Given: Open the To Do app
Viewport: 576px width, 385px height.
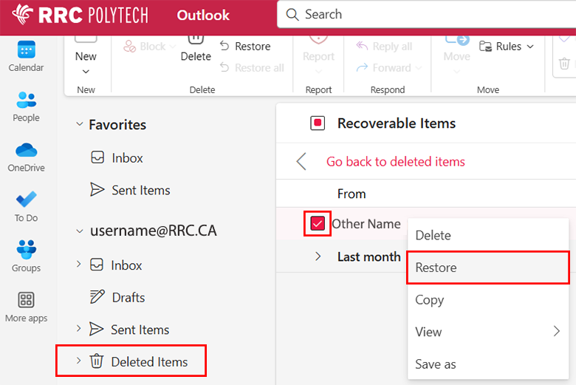Looking at the screenshot, I should (26, 201).
